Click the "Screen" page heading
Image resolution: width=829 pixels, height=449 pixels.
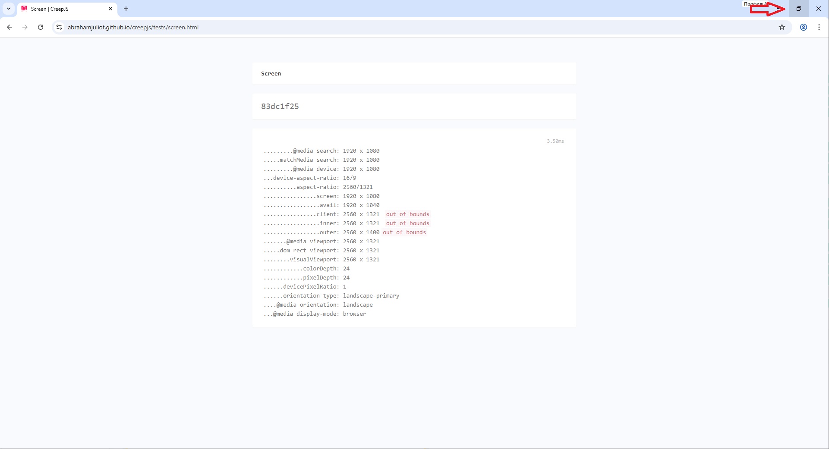click(x=271, y=74)
